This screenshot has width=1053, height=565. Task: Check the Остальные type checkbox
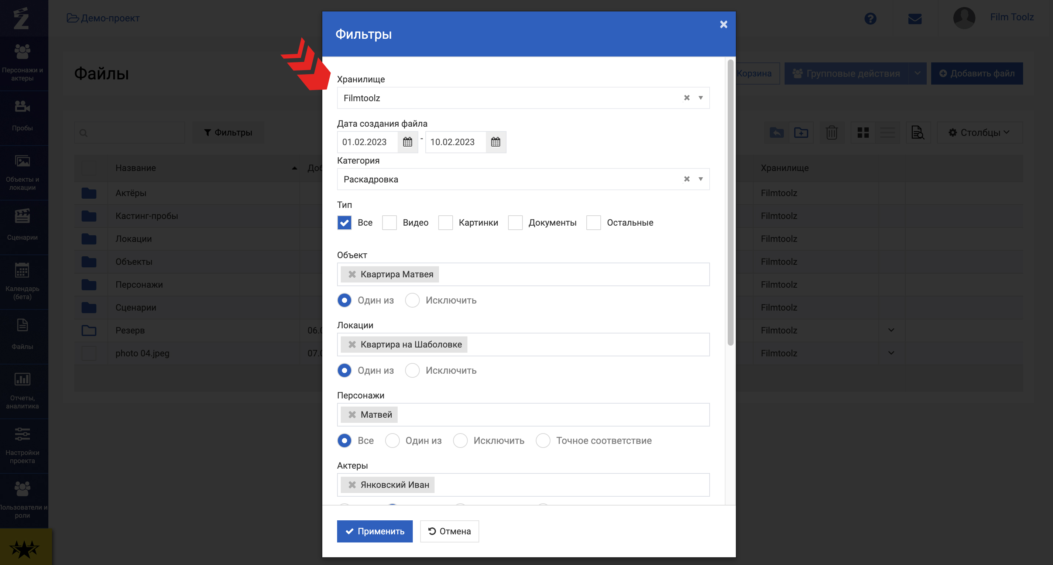point(593,222)
